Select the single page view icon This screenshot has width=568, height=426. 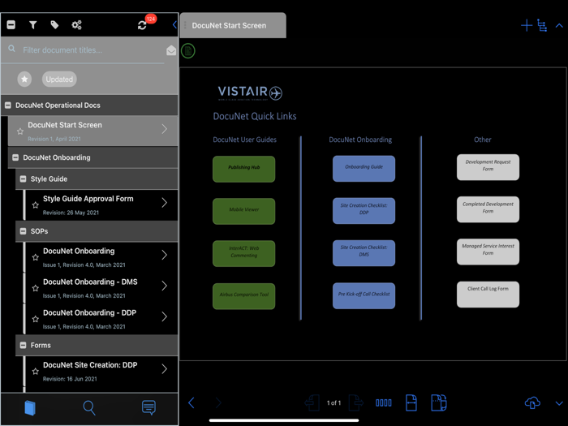click(x=411, y=402)
